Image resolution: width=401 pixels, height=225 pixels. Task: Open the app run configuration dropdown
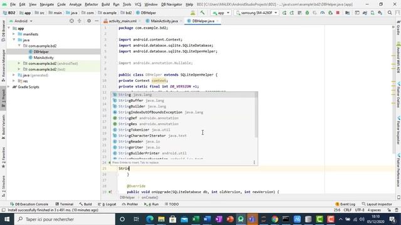pos(221,12)
